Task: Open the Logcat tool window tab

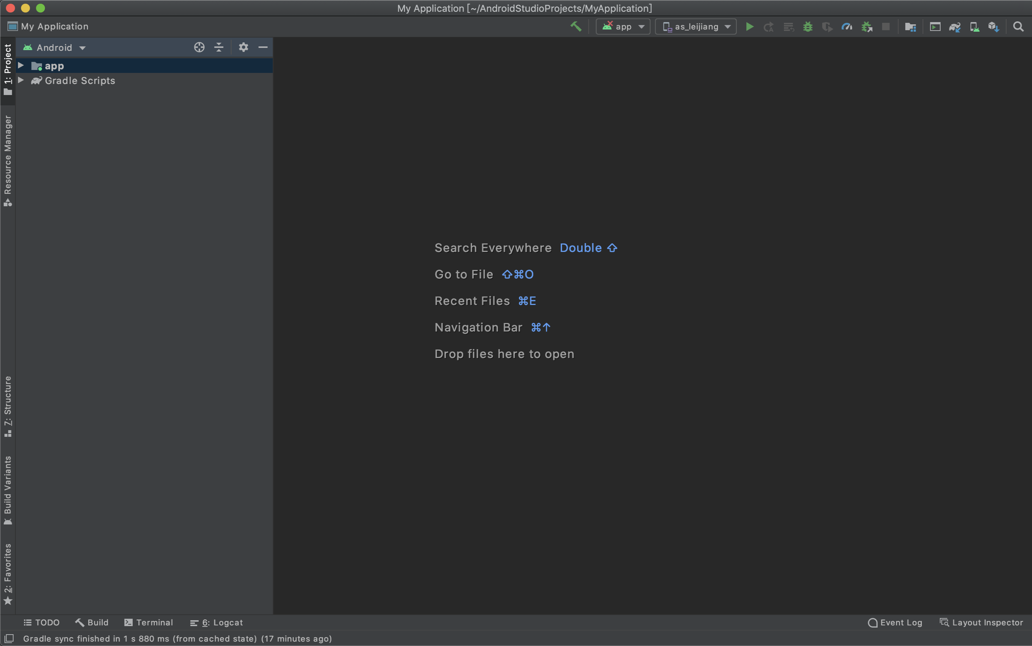Action: (216, 622)
